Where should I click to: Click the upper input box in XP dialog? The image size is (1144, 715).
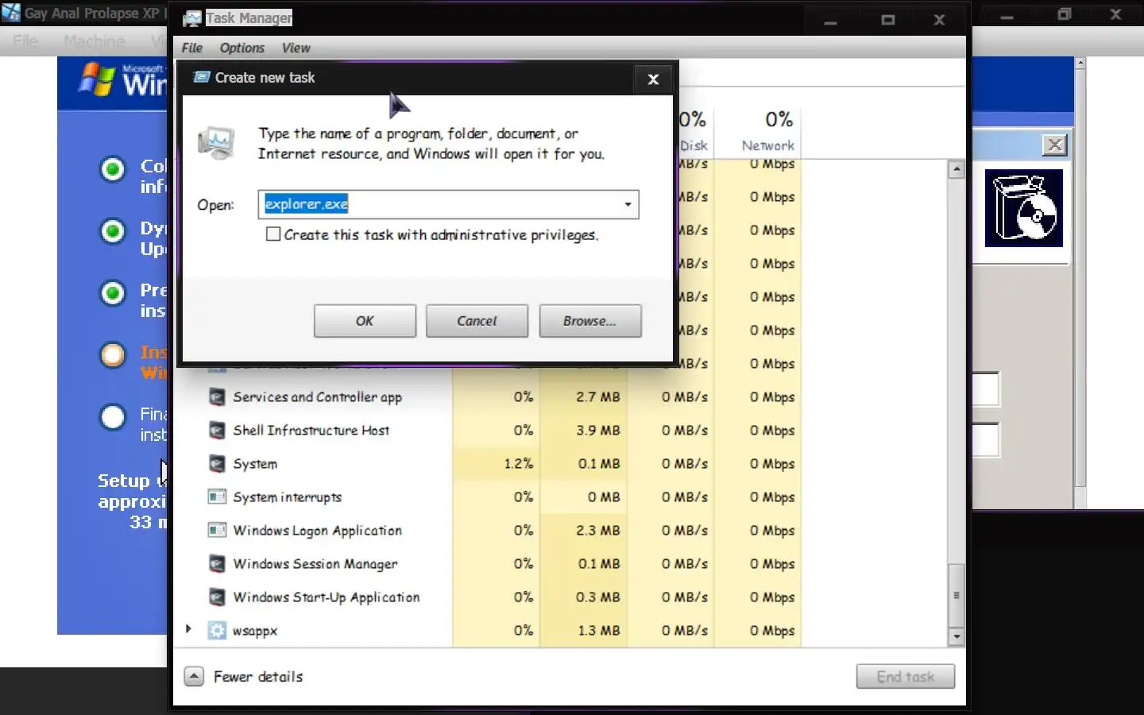coord(987,390)
